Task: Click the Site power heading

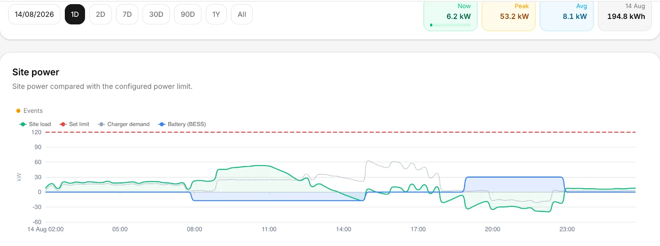Action: coord(36,72)
